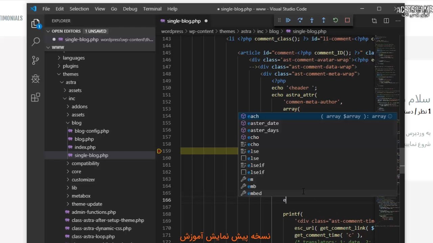
Task: Open admin-functions.php in the file tree
Action: pos(94,212)
